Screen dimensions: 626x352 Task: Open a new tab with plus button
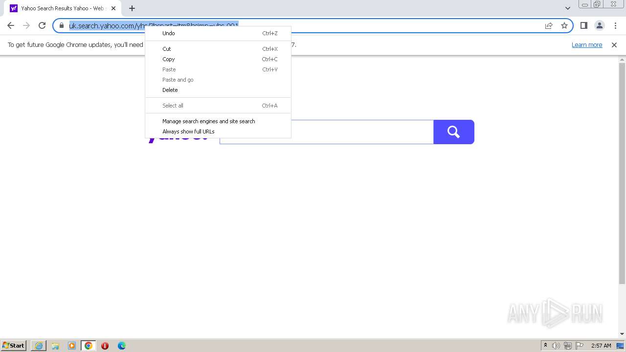pyautogui.click(x=132, y=8)
